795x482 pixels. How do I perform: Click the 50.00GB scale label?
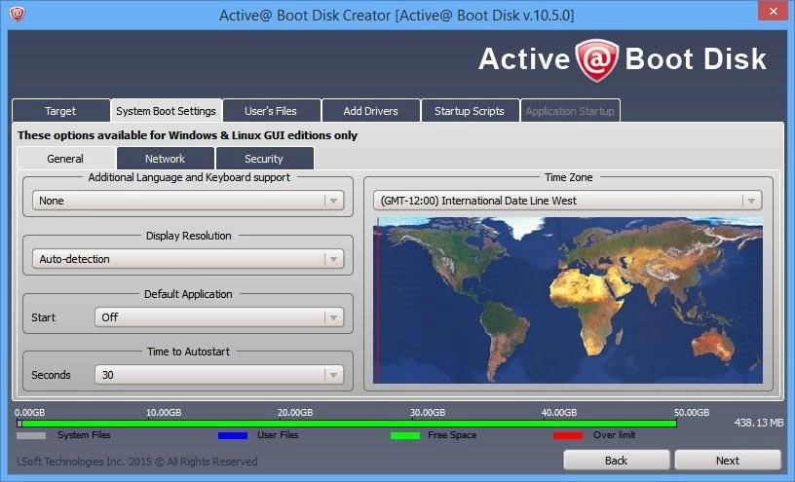click(692, 412)
